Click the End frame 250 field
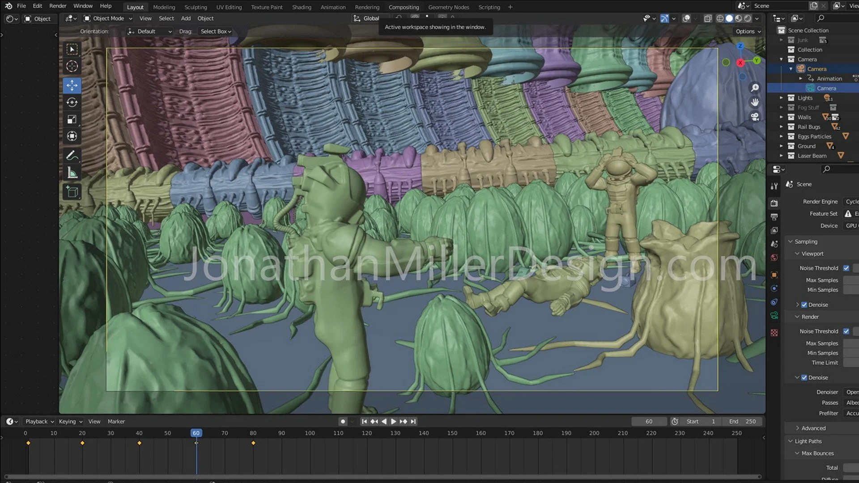This screenshot has width=859, height=483. click(743, 422)
